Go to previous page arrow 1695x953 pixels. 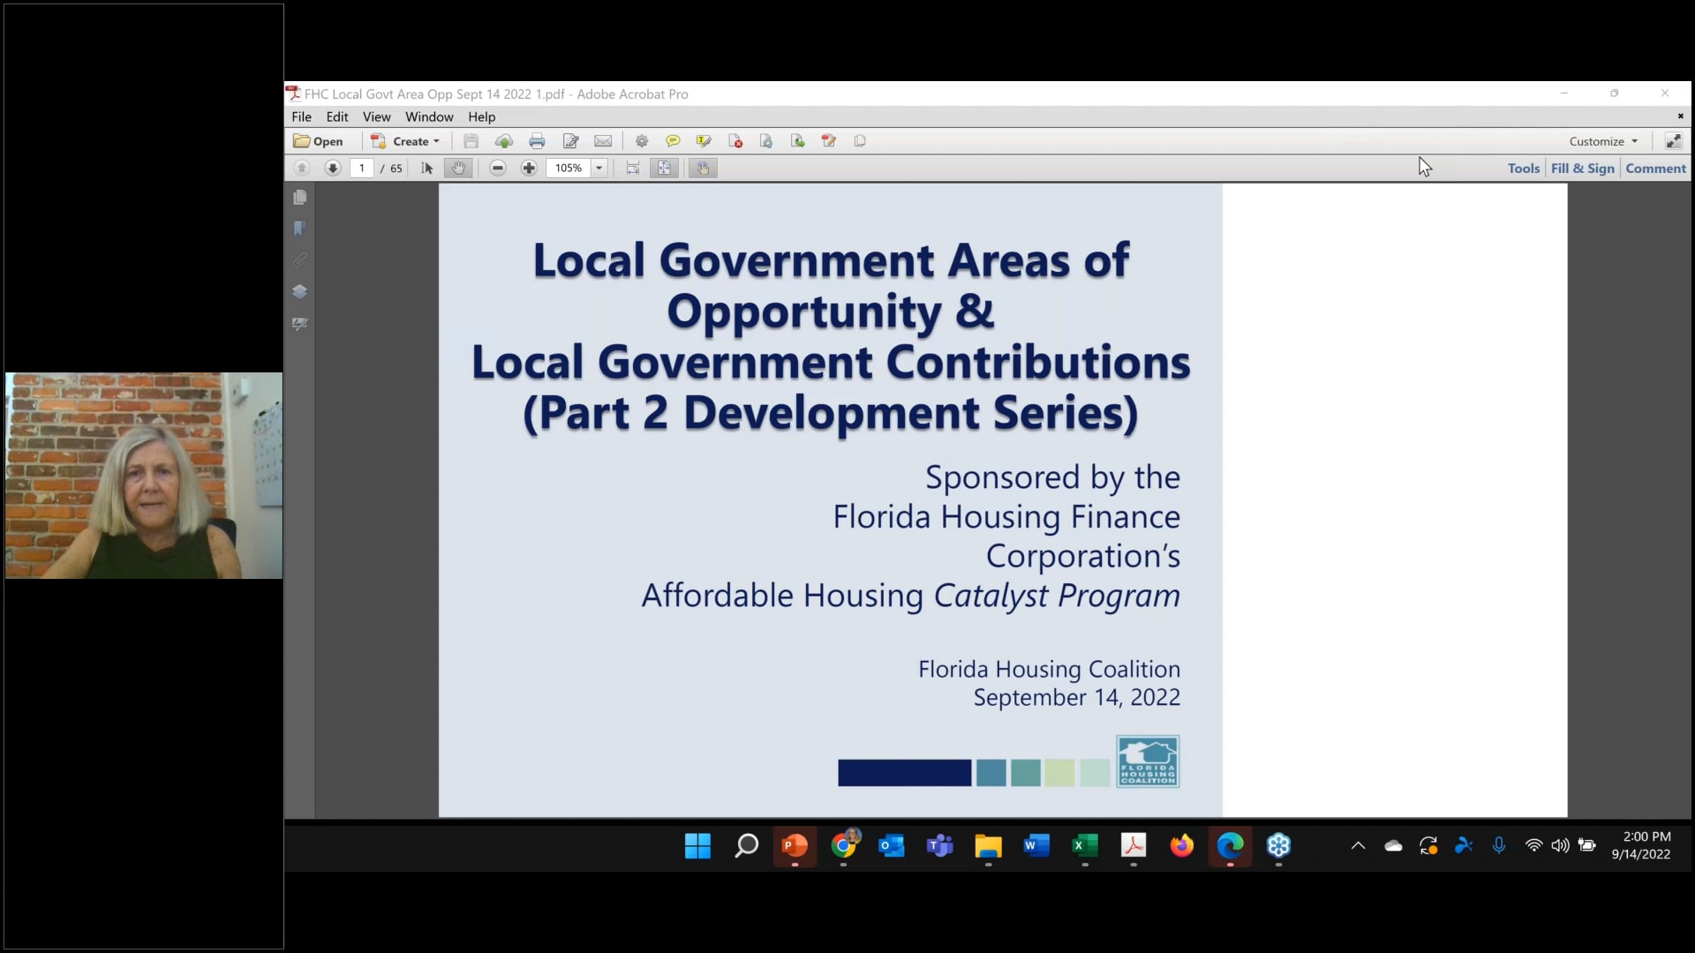(x=302, y=168)
